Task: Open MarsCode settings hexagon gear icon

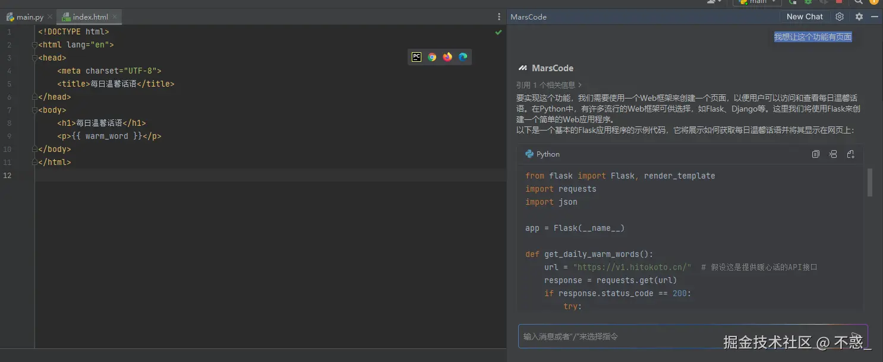Action: pyautogui.click(x=840, y=17)
